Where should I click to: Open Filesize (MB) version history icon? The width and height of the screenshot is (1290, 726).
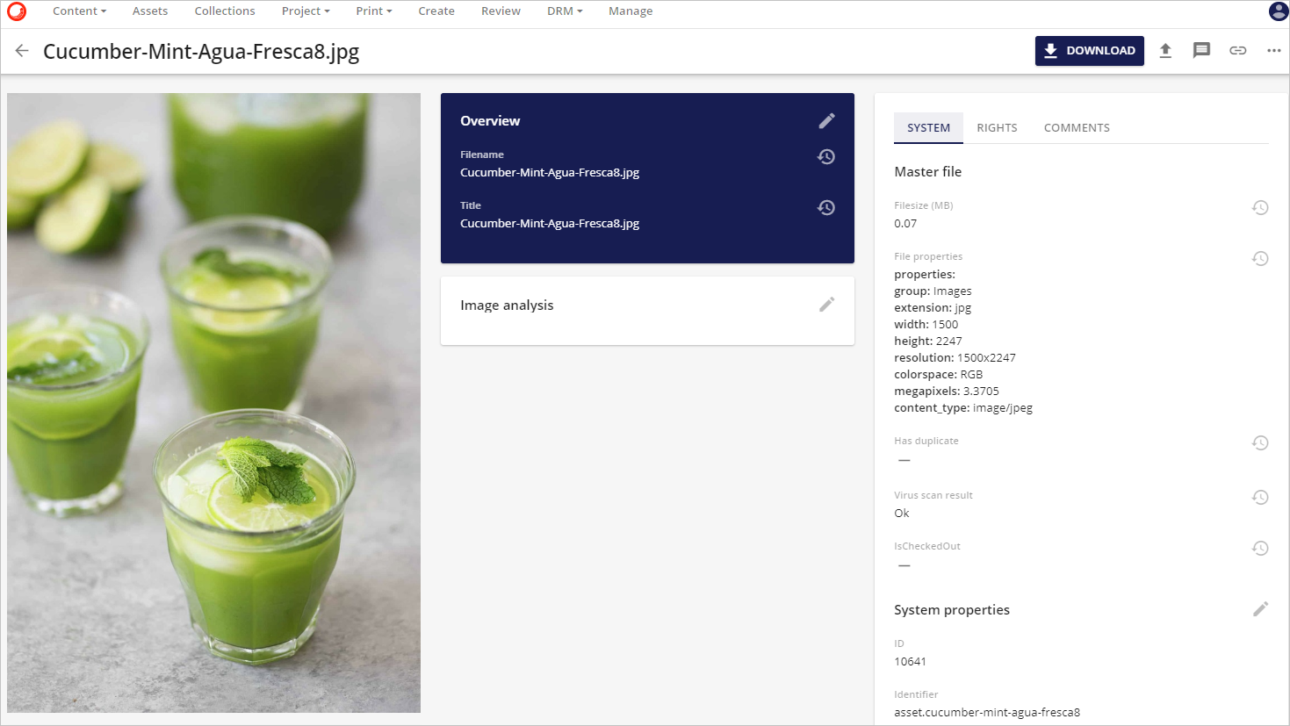[x=1261, y=207]
